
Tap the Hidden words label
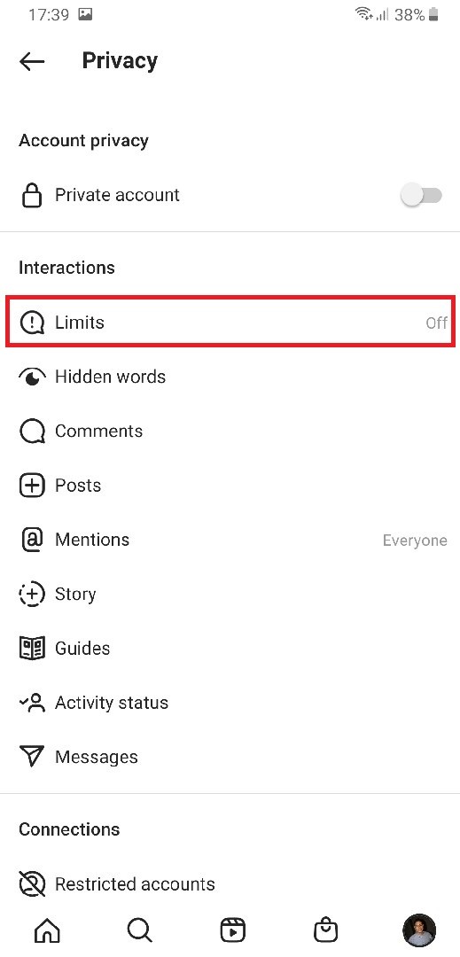point(111,377)
